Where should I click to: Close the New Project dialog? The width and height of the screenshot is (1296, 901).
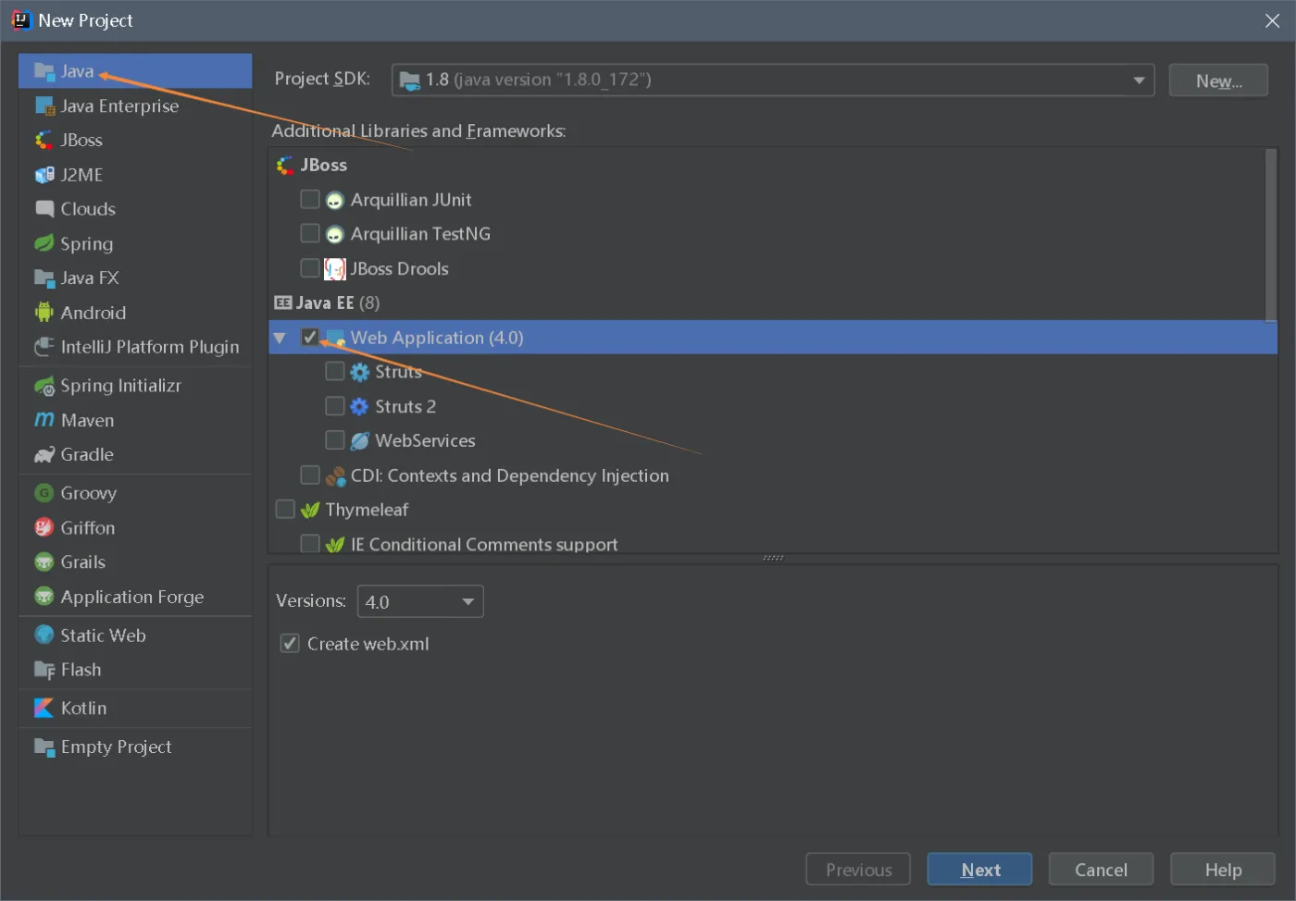(1273, 20)
